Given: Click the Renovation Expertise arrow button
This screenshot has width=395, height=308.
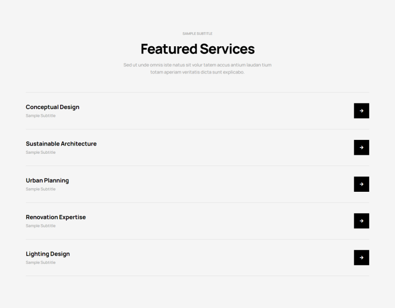Looking at the screenshot, I should click(362, 221).
